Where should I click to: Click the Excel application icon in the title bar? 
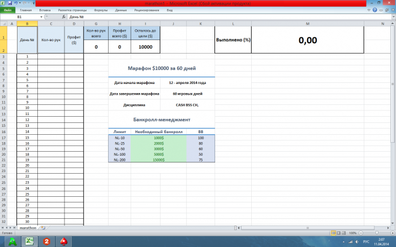coord(2,3)
